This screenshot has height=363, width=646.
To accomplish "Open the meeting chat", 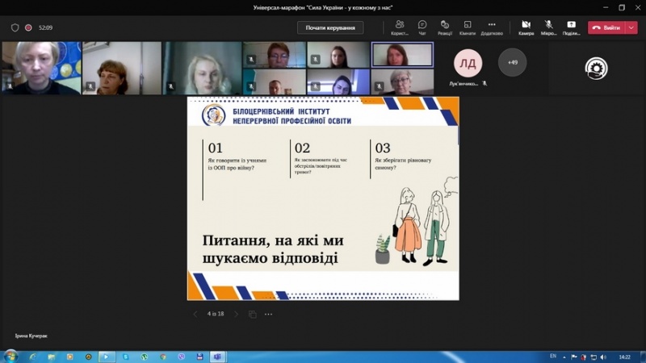I will (x=422, y=26).
